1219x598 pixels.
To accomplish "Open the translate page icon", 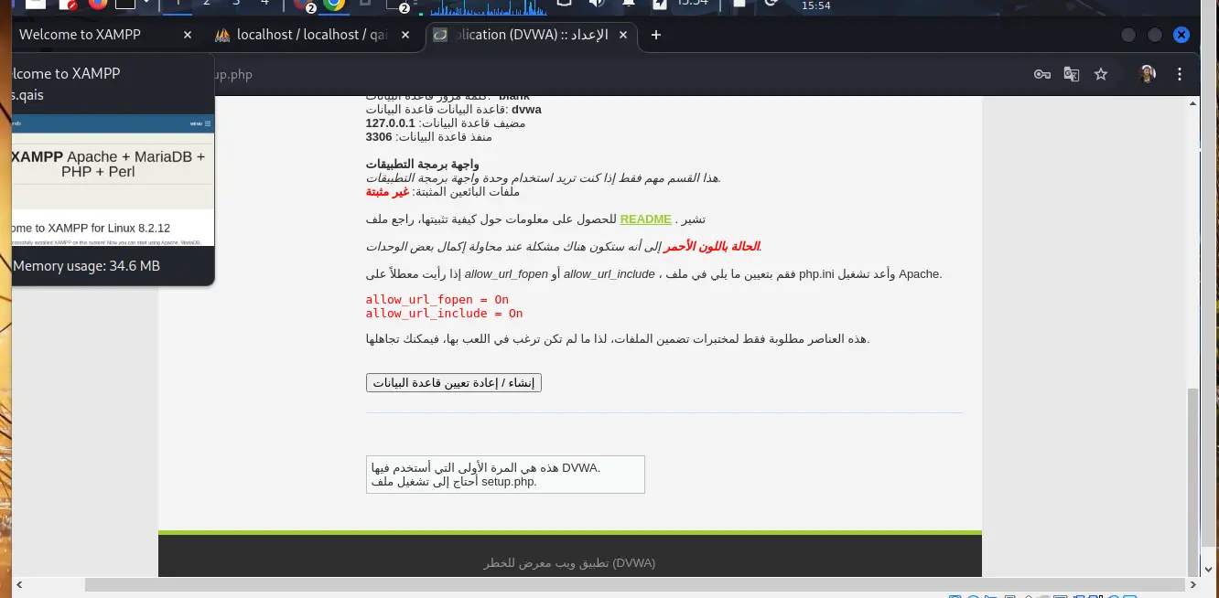I will (x=1072, y=74).
